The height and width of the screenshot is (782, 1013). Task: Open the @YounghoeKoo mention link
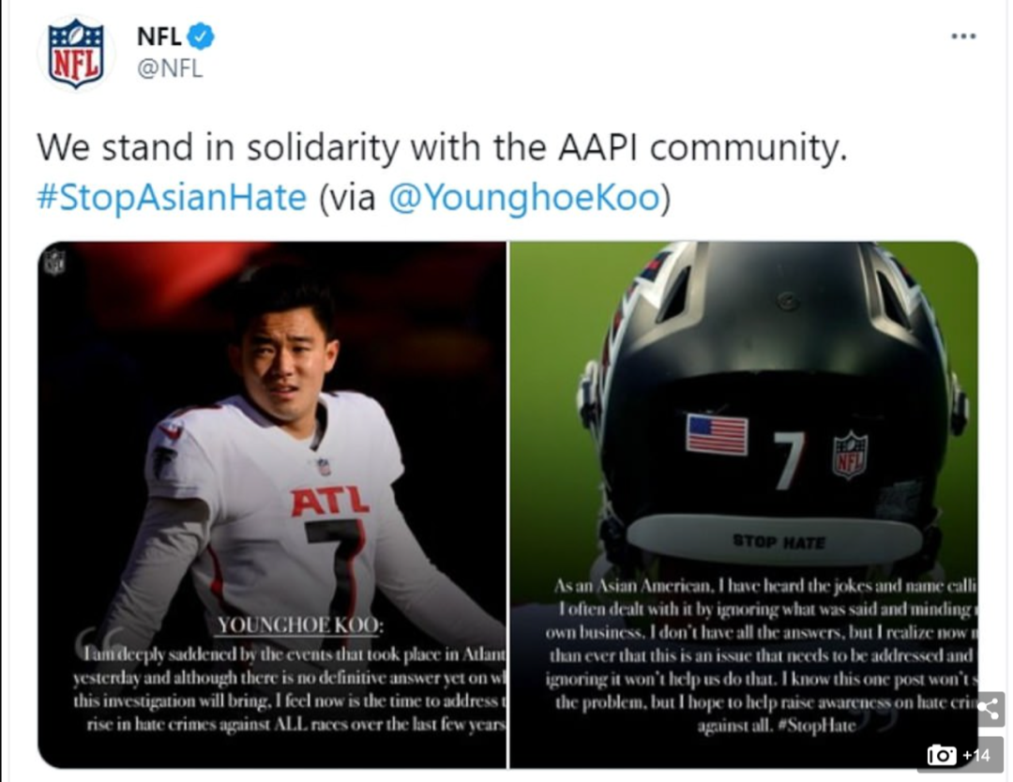coord(524,197)
